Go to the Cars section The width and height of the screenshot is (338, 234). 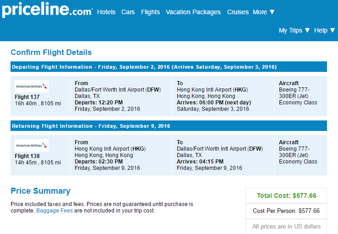(128, 12)
